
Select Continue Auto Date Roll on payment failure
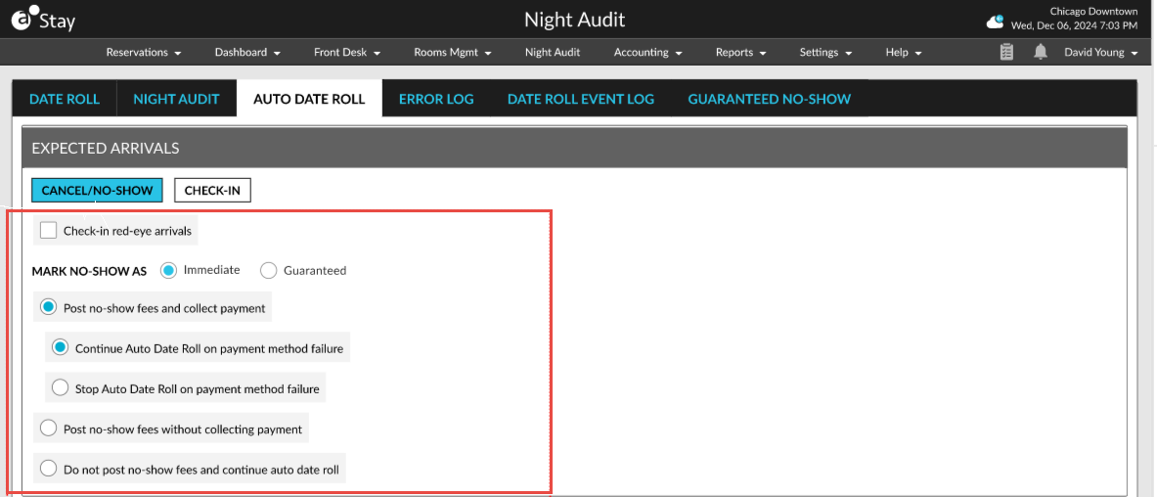coord(61,347)
